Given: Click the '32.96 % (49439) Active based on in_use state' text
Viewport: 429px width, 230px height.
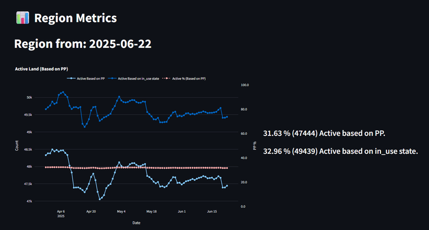Looking at the screenshot, I should point(341,151).
